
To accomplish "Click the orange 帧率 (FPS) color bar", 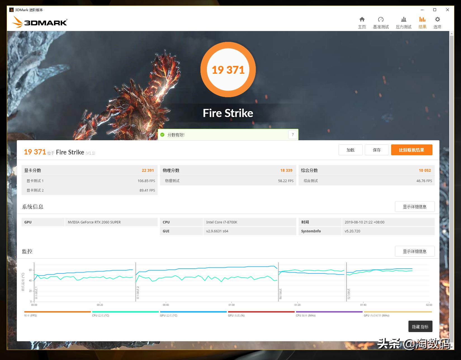I will click(x=57, y=312).
